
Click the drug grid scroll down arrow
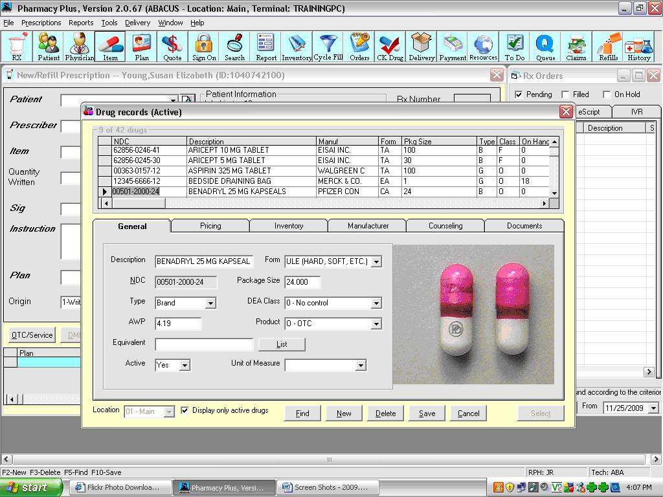click(554, 193)
